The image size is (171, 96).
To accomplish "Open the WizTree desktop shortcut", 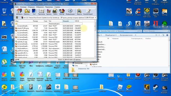I will [x=165, y=12].
